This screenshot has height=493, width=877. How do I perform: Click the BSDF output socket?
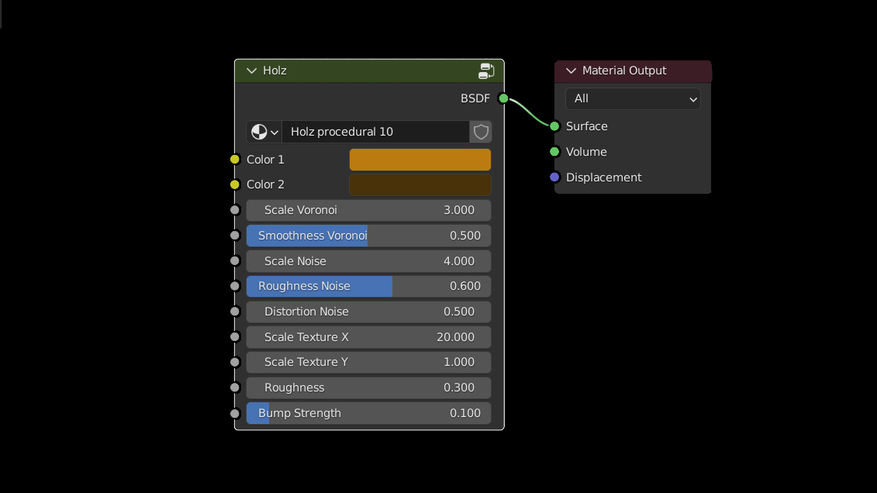[x=503, y=98]
